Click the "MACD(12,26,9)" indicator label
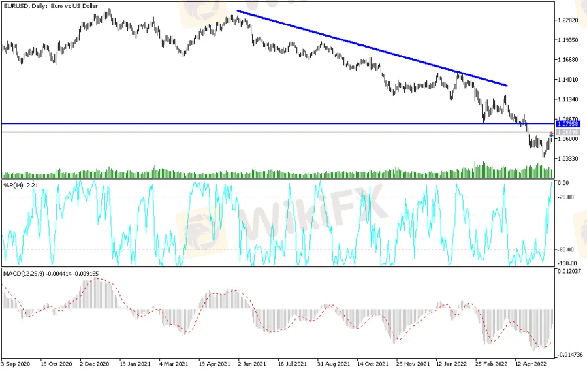The height and width of the screenshot is (371, 587). (24, 274)
